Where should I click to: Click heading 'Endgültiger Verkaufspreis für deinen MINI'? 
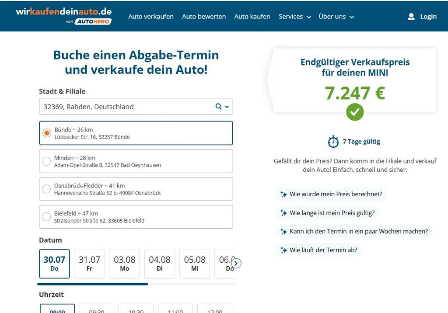click(x=355, y=67)
